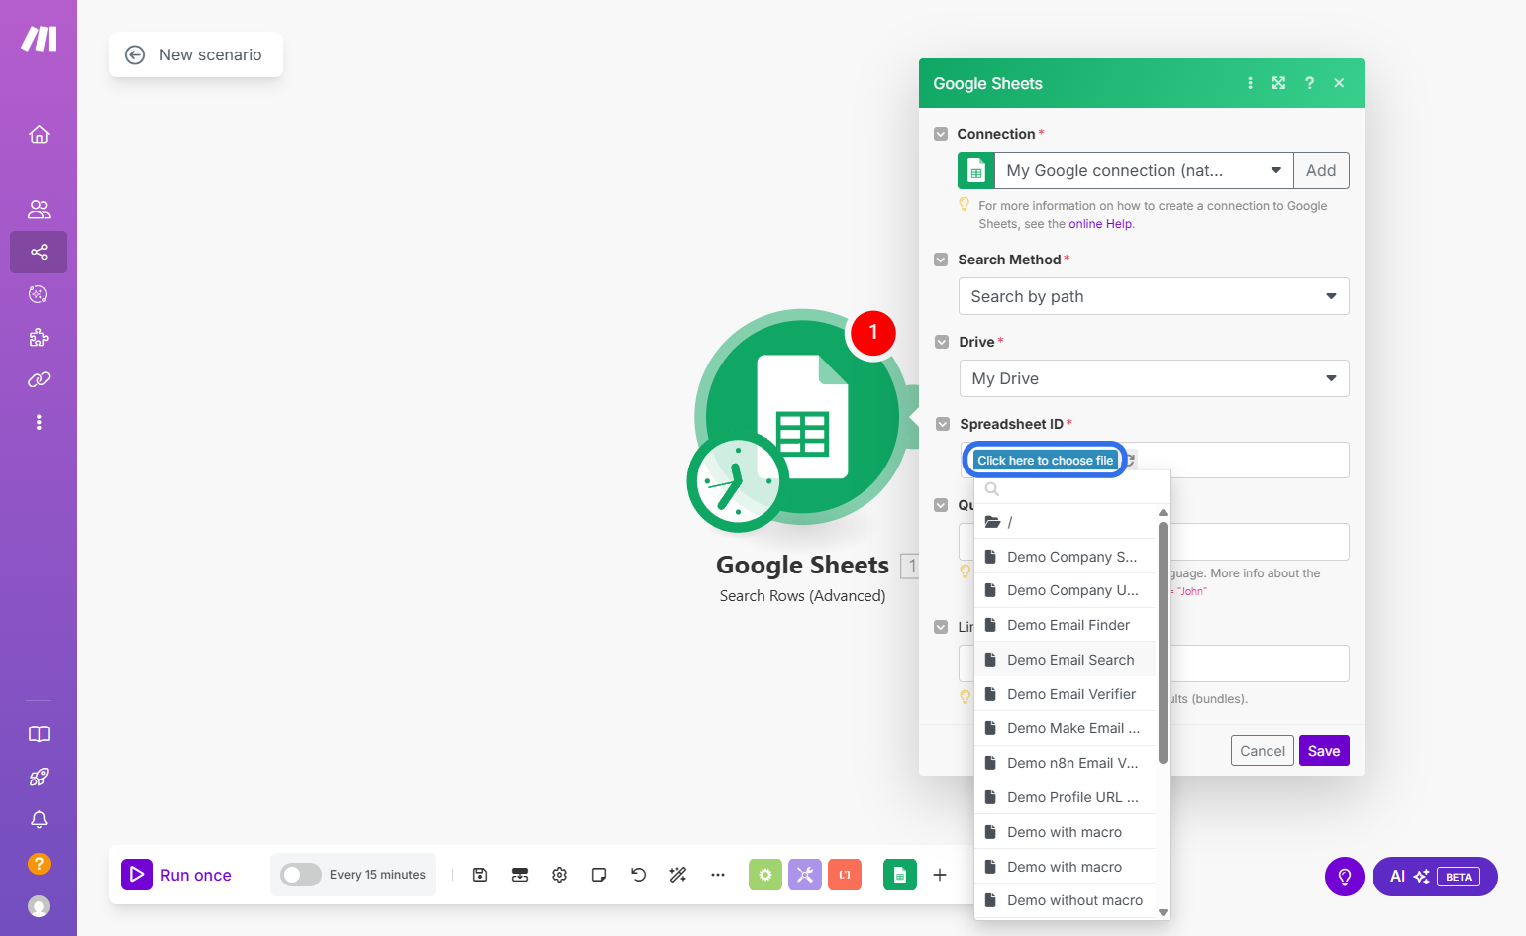Click the Run once button
1526x936 pixels.
click(176, 875)
